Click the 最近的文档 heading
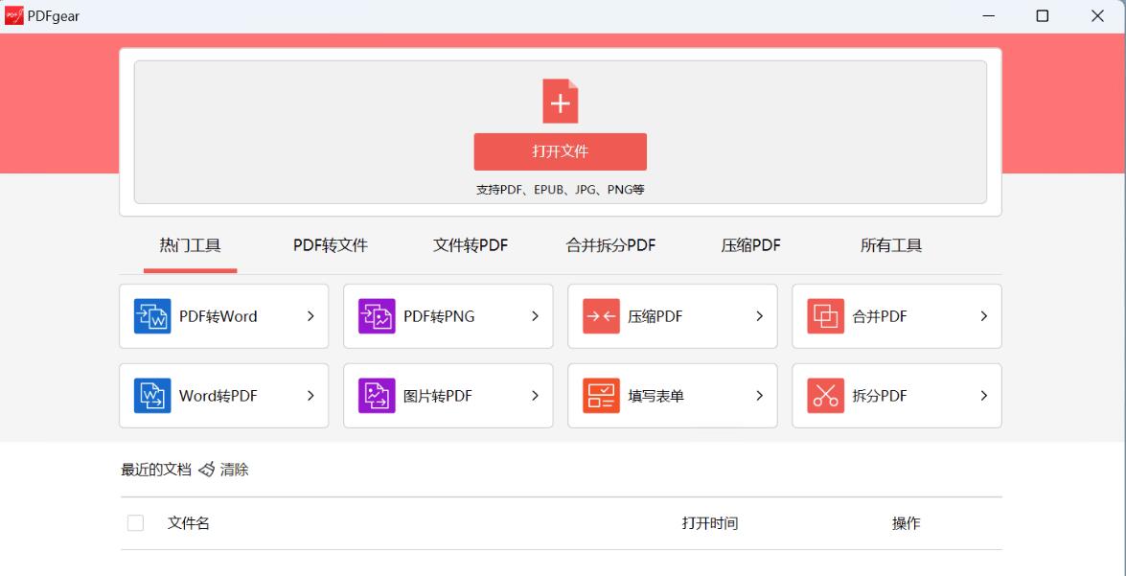 tap(156, 471)
